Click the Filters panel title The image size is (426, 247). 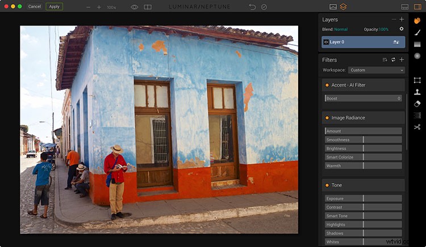(329, 60)
